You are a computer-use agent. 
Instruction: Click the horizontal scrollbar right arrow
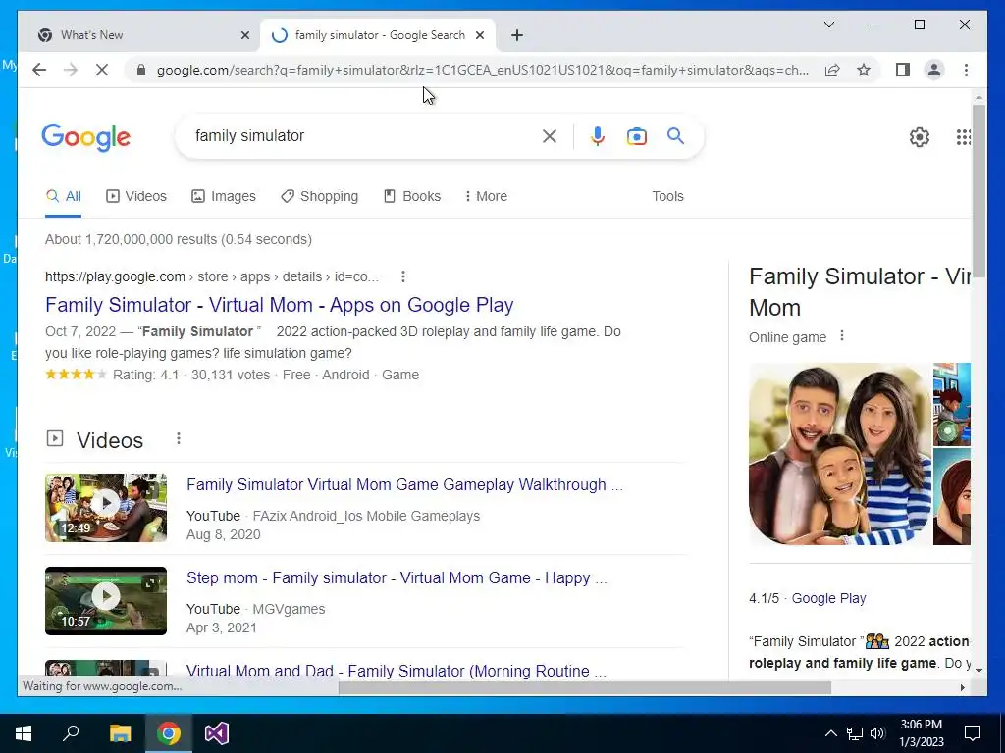(962, 687)
